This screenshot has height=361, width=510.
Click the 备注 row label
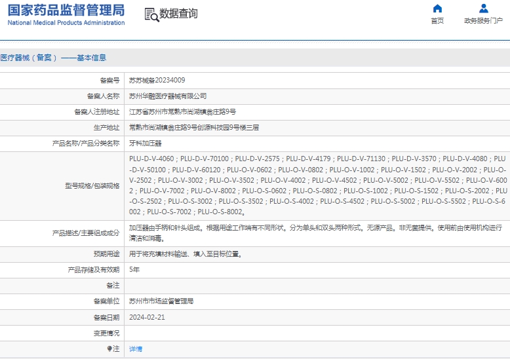point(113,286)
